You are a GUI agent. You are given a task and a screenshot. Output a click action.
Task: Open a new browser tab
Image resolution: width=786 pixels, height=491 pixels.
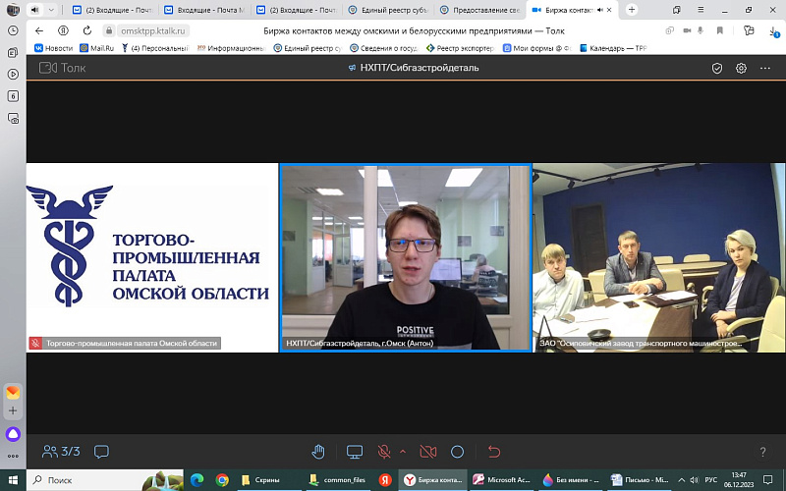[x=632, y=10]
